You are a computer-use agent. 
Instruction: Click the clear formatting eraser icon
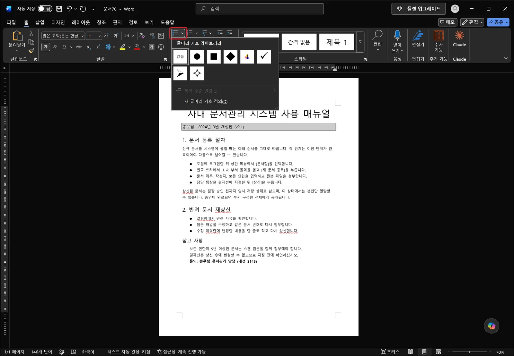(x=142, y=36)
